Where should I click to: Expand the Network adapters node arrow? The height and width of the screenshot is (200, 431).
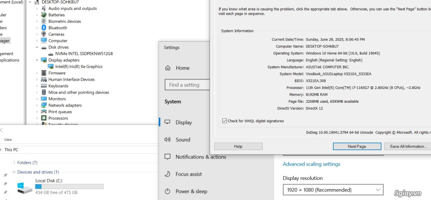pyautogui.click(x=37, y=105)
